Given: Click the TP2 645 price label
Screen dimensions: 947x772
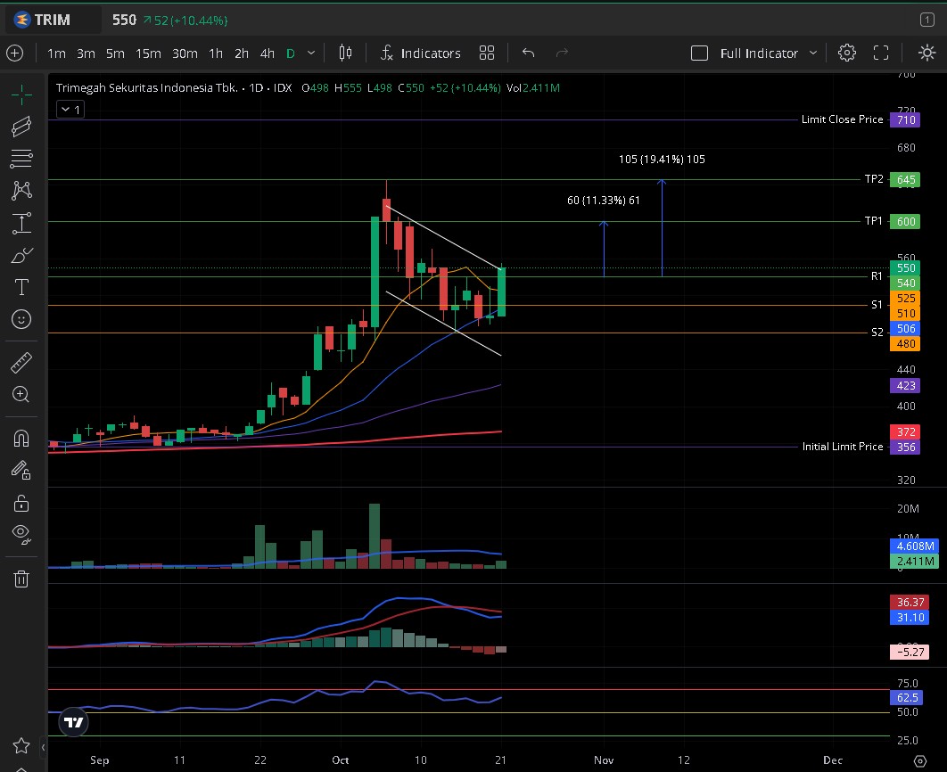Looking at the screenshot, I should pos(906,180).
